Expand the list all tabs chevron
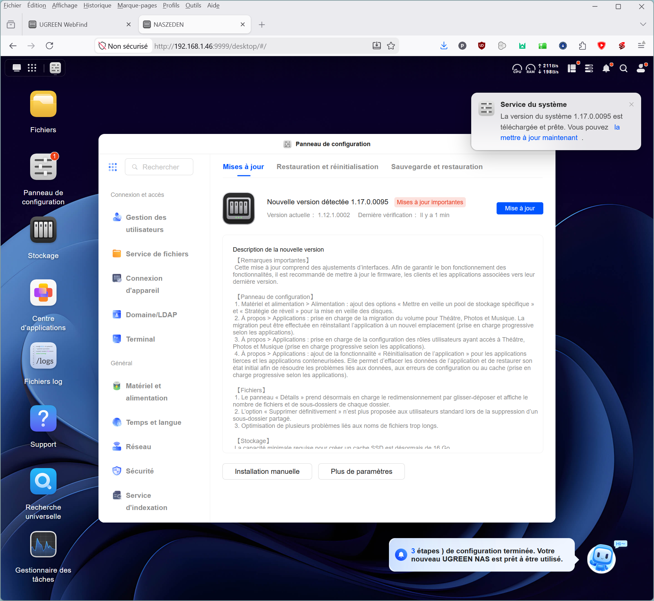The width and height of the screenshot is (654, 601). (643, 24)
